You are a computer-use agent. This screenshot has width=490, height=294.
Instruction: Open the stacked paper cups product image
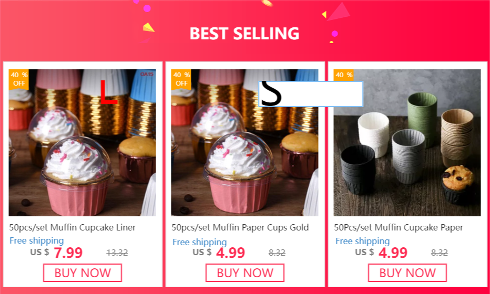[x=407, y=143]
